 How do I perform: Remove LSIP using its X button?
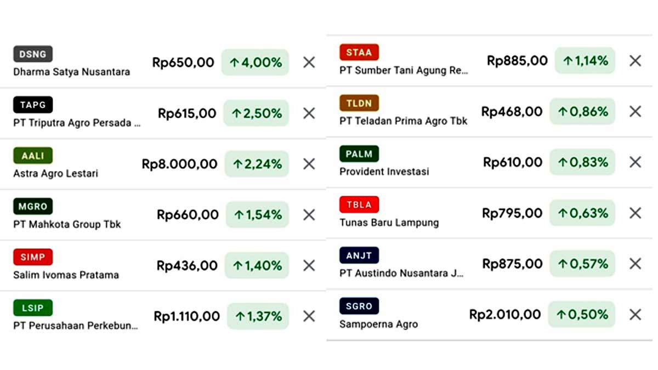pos(309,316)
